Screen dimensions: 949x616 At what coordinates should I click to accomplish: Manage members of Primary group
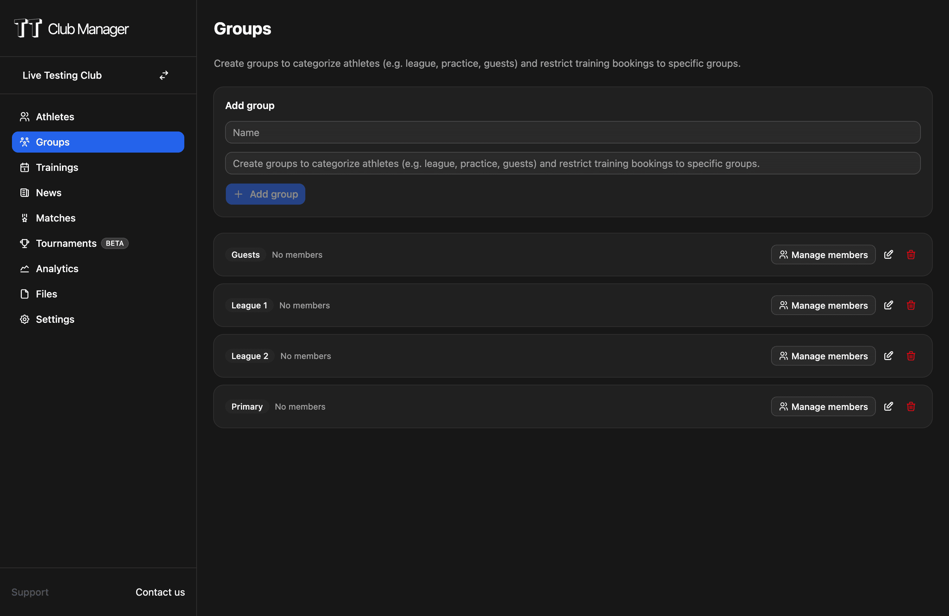click(823, 406)
